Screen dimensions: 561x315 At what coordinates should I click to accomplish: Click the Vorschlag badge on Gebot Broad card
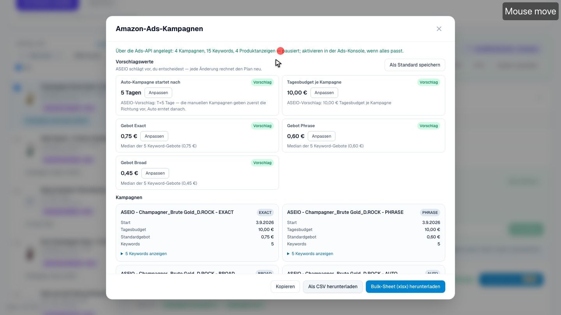(262, 163)
